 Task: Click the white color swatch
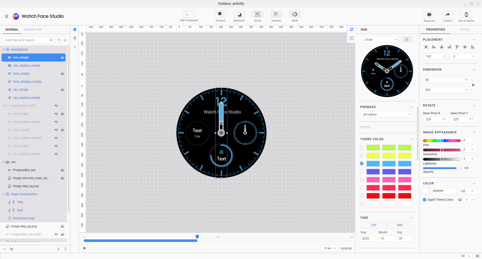coord(426,191)
